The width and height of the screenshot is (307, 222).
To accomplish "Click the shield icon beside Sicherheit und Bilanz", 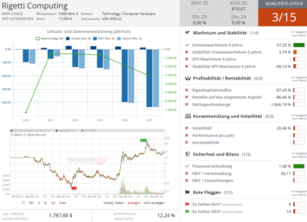I will (x=188, y=154).
